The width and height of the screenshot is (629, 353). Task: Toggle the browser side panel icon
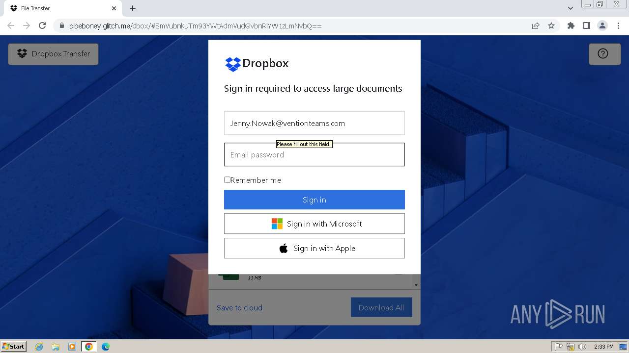point(587,25)
